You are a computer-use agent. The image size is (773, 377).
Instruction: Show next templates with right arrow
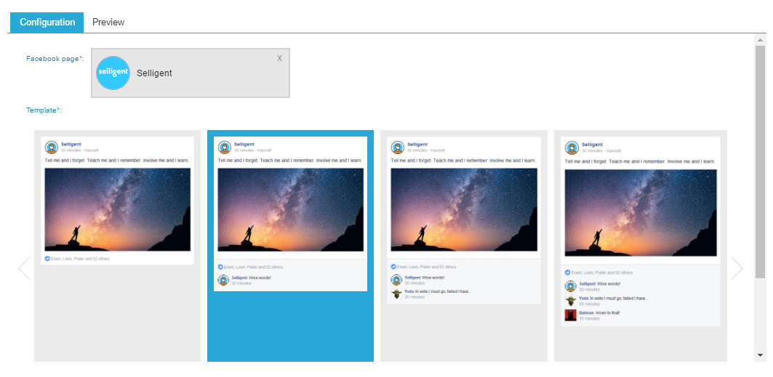pos(737,268)
